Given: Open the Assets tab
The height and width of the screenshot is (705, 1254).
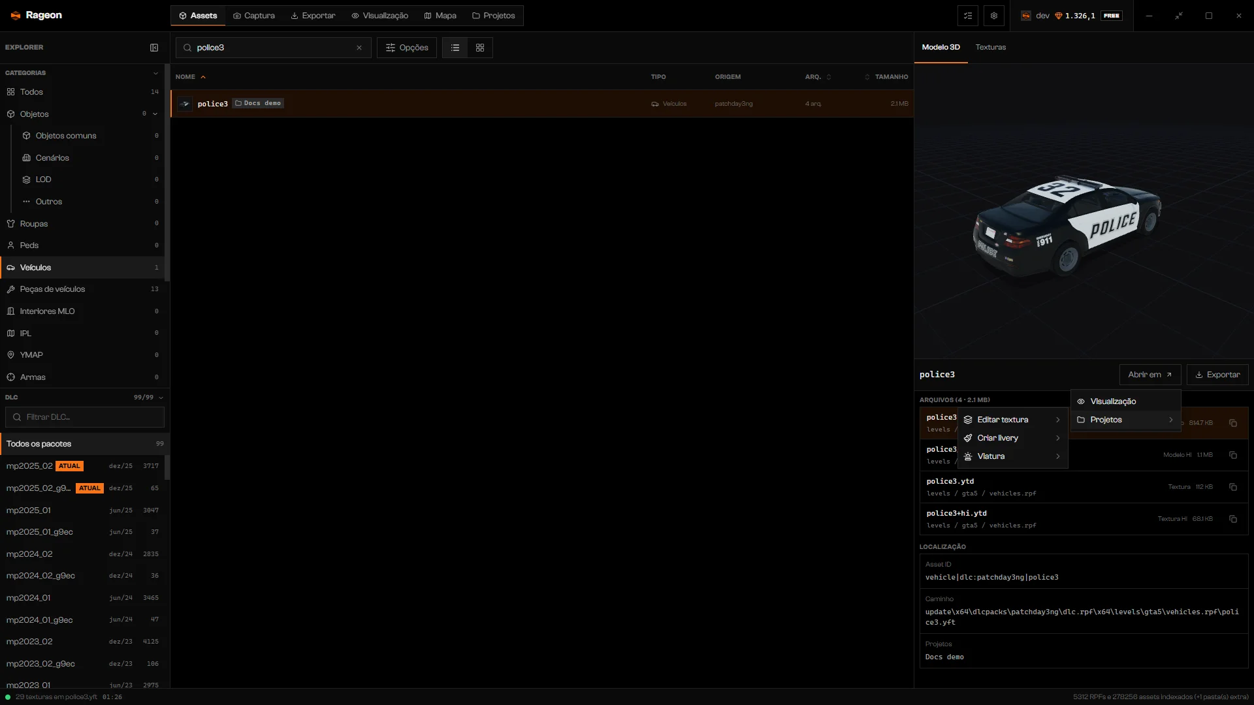Looking at the screenshot, I should pyautogui.click(x=198, y=16).
